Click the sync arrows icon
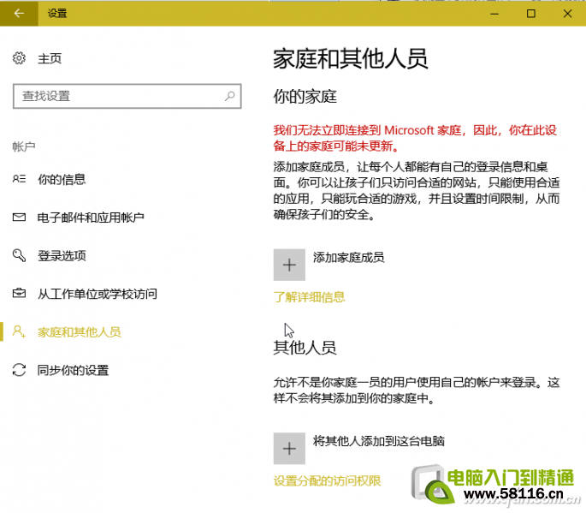586x513 pixels. 20,370
